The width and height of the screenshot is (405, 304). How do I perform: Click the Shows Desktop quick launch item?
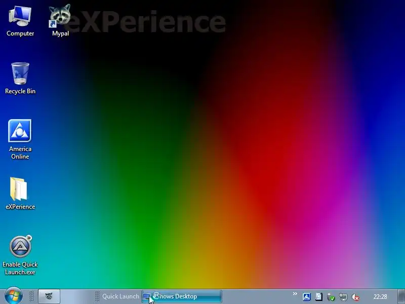tap(182, 296)
